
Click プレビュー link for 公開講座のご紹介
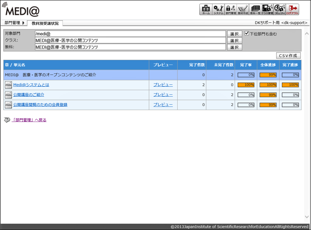click(163, 95)
